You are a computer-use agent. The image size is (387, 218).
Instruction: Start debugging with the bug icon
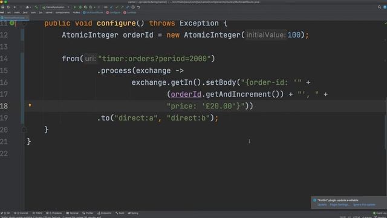80,7
